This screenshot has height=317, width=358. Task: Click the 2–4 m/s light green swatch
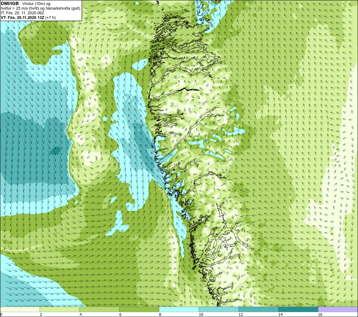59,309
